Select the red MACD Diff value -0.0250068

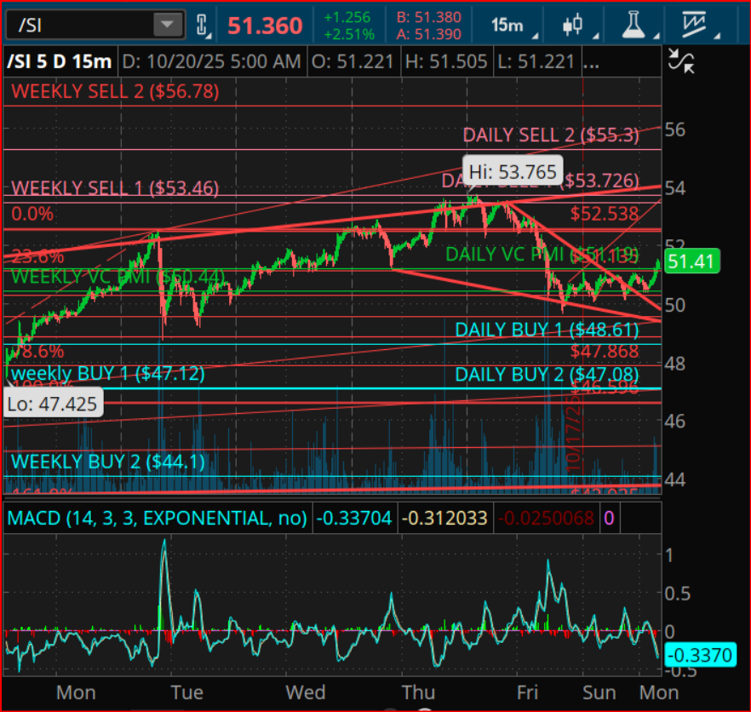(546, 518)
